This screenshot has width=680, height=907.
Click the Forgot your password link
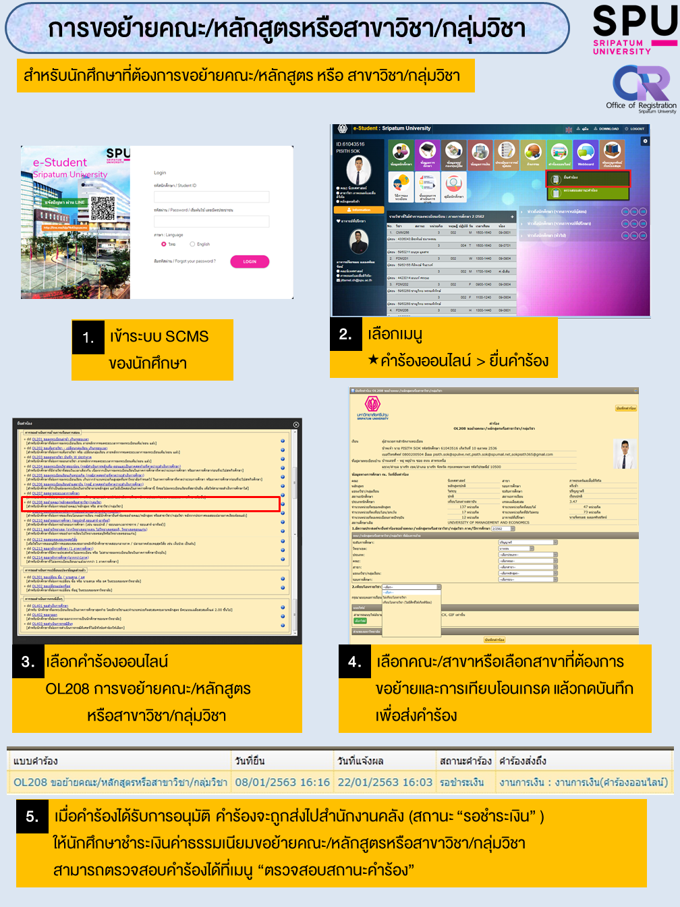185,261
